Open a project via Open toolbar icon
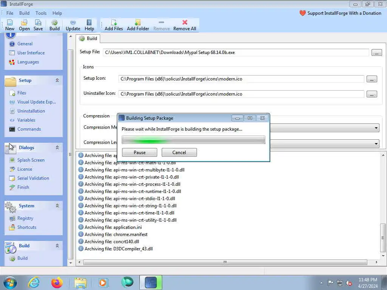387x290 pixels. point(24,25)
